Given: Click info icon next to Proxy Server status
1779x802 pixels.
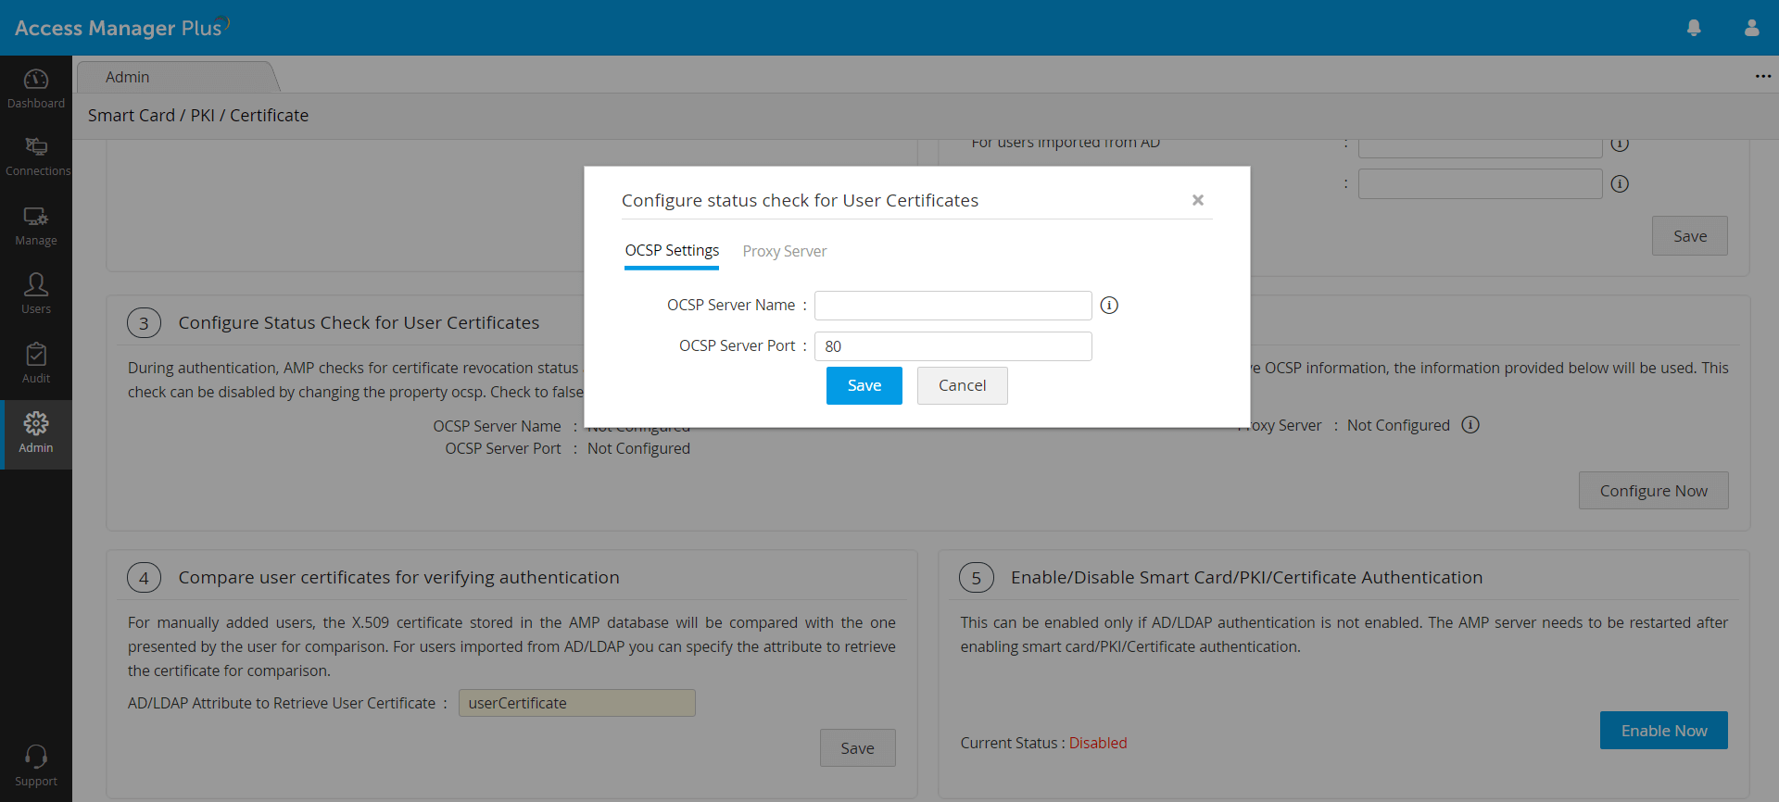Looking at the screenshot, I should tap(1470, 425).
